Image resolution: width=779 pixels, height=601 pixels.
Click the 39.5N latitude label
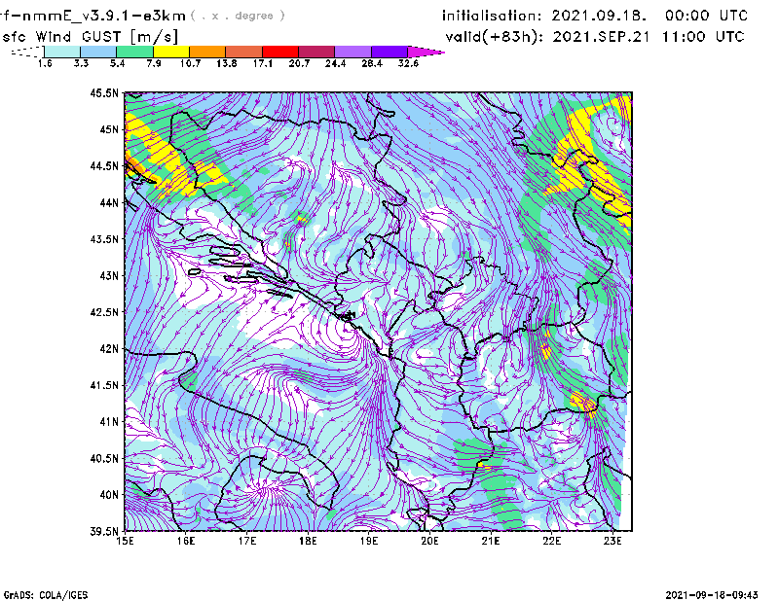104,532
